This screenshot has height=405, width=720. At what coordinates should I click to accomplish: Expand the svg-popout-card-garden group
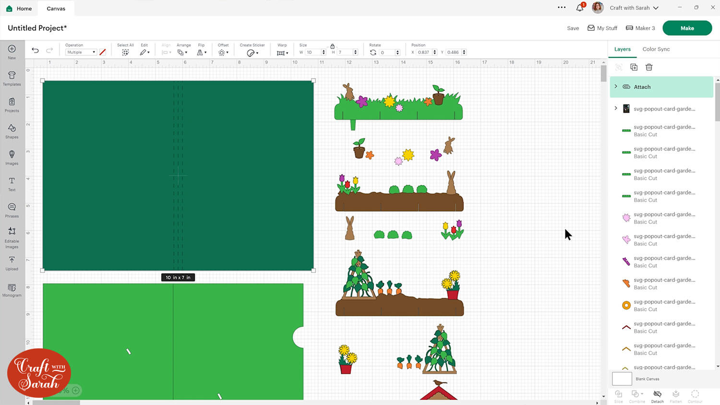point(616,109)
